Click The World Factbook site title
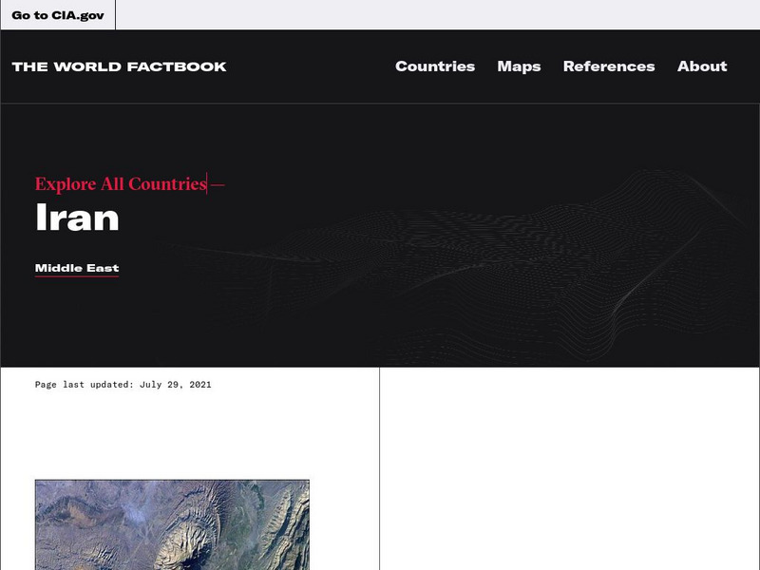The height and width of the screenshot is (570, 760). click(120, 66)
